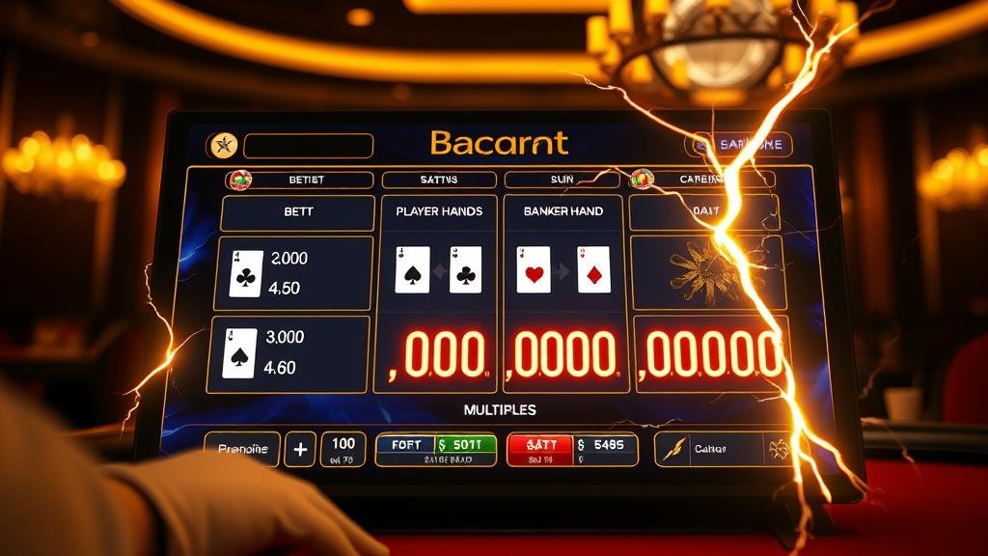
Task: Click the red SATT button
Action: (540, 444)
